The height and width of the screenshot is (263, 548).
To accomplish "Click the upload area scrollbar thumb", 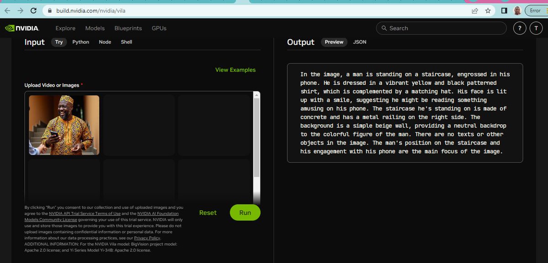I will 256,137.
